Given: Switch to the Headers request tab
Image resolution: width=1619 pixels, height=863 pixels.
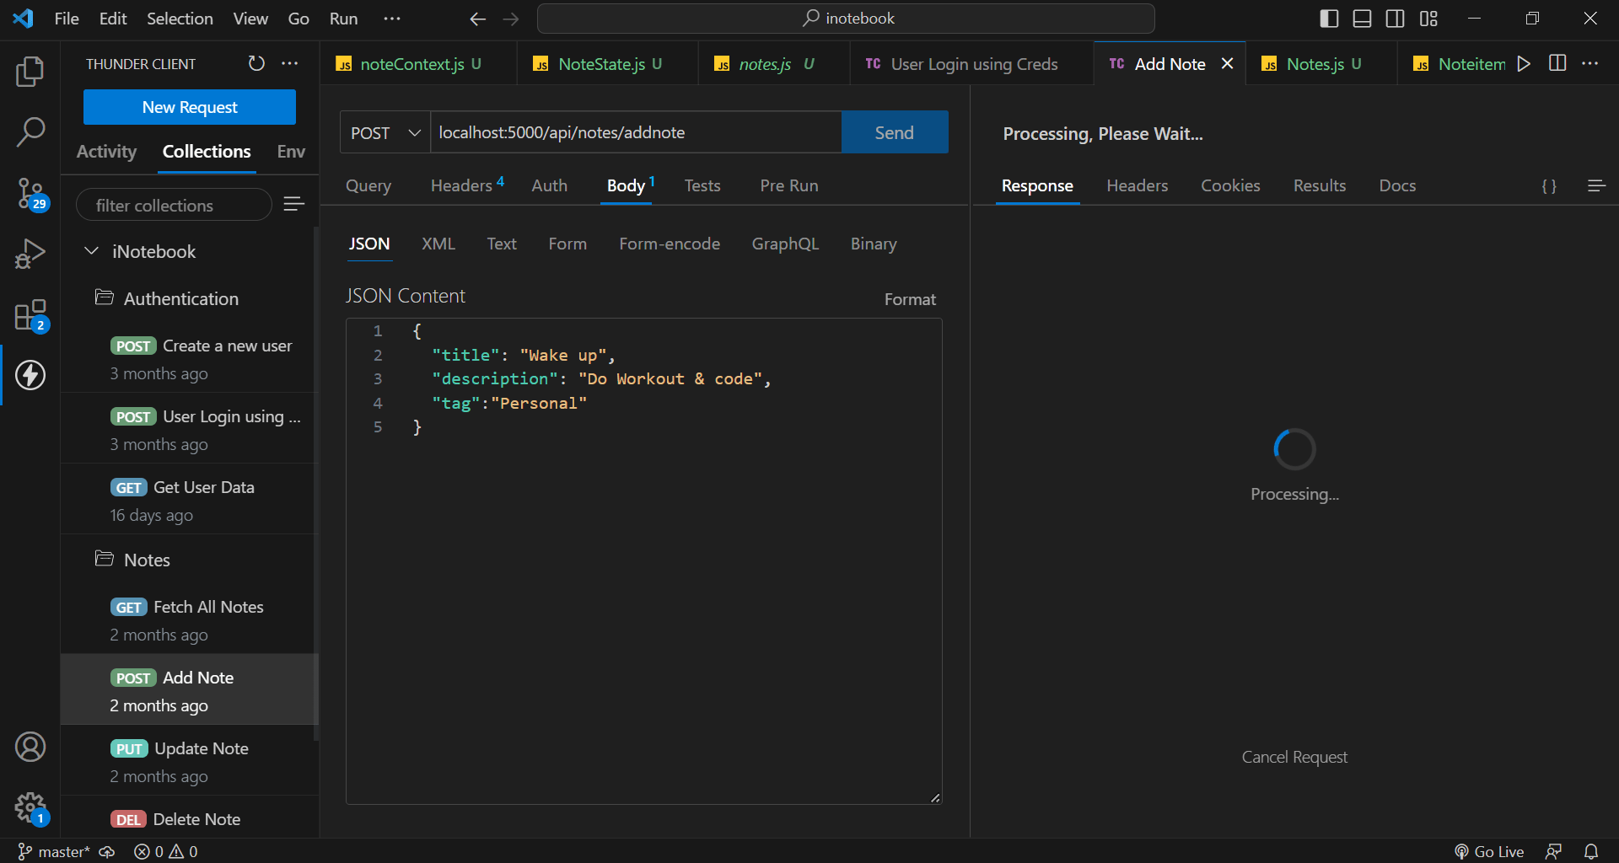Looking at the screenshot, I should click(x=461, y=185).
